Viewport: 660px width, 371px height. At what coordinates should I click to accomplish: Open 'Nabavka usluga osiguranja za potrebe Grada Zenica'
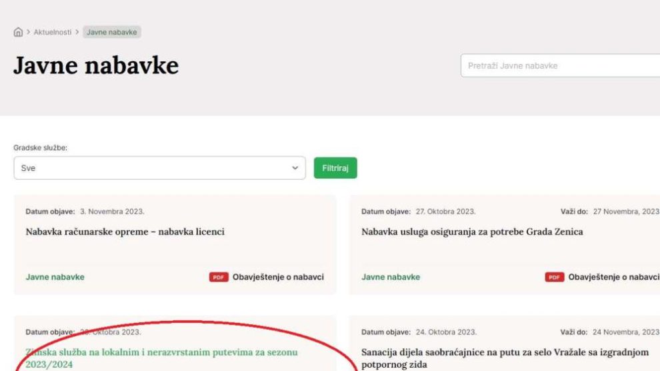click(x=472, y=232)
